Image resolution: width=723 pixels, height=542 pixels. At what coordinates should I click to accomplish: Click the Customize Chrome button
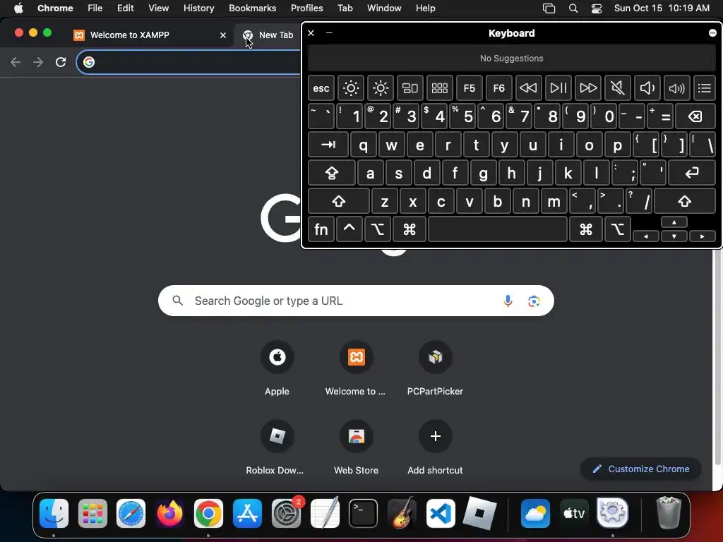pyautogui.click(x=641, y=469)
